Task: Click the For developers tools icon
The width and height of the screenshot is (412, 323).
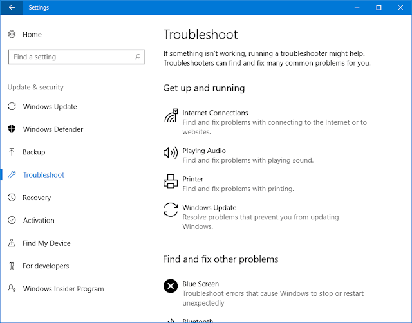Action: point(12,266)
